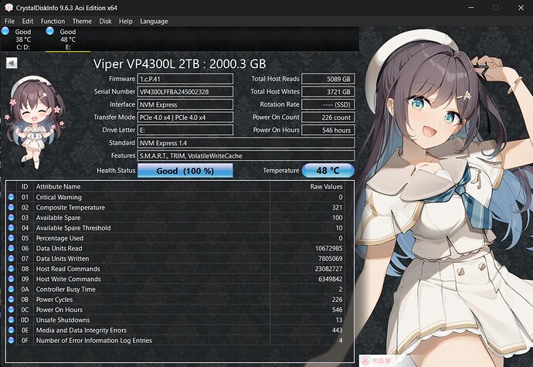The height and width of the screenshot is (367, 533).
Task: Click the Firmware field 1.c.P.41
Action: point(185,79)
